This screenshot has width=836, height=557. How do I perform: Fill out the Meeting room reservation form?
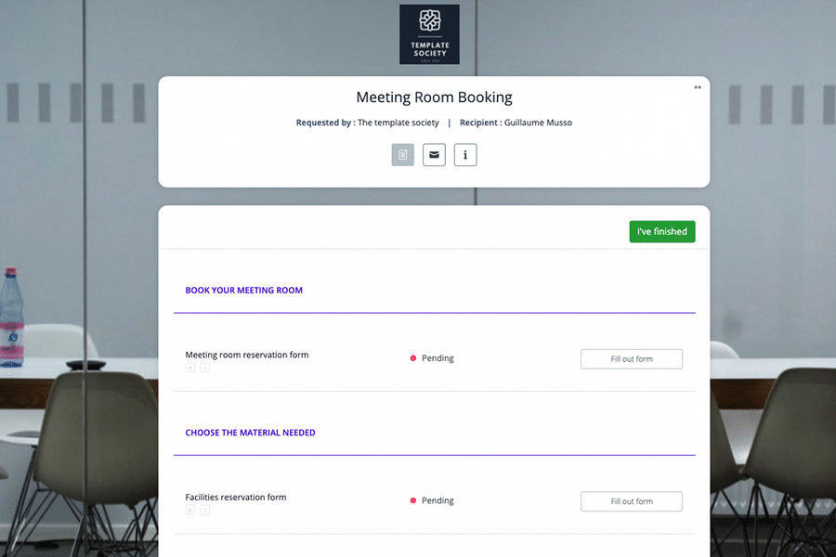(631, 358)
